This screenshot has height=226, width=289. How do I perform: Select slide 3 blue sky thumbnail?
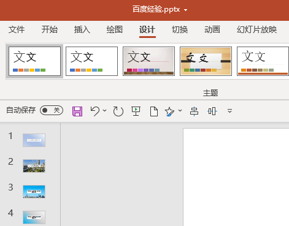click(x=34, y=192)
